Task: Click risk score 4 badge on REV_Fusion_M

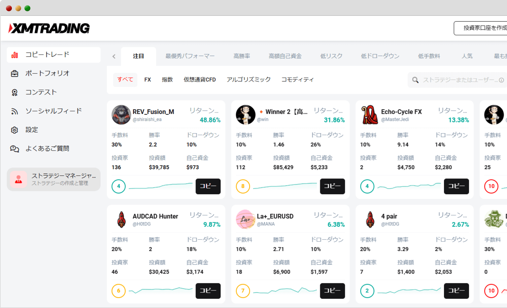Action: point(118,186)
